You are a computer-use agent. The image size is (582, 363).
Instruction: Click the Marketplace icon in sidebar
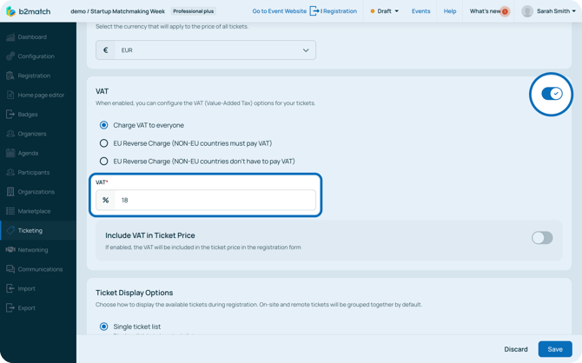pos(10,211)
